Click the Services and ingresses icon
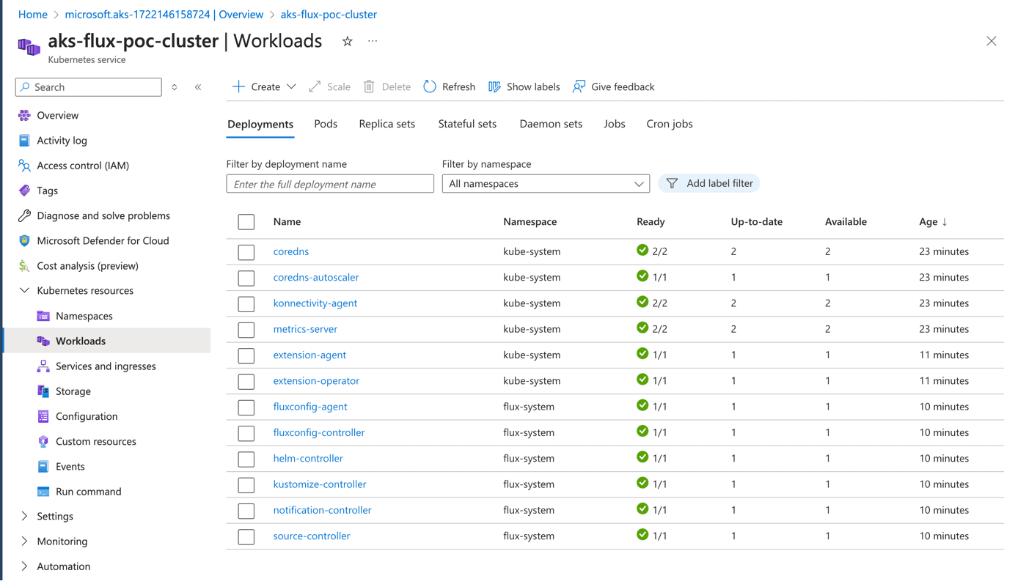1015x584 pixels. click(x=43, y=366)
